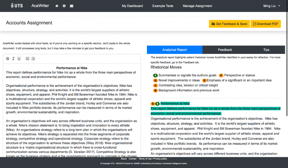Viewport: 288px width, 168px height.
Task: Click 'Novel improvements in ideas' label
Action: tap(179, 80)
